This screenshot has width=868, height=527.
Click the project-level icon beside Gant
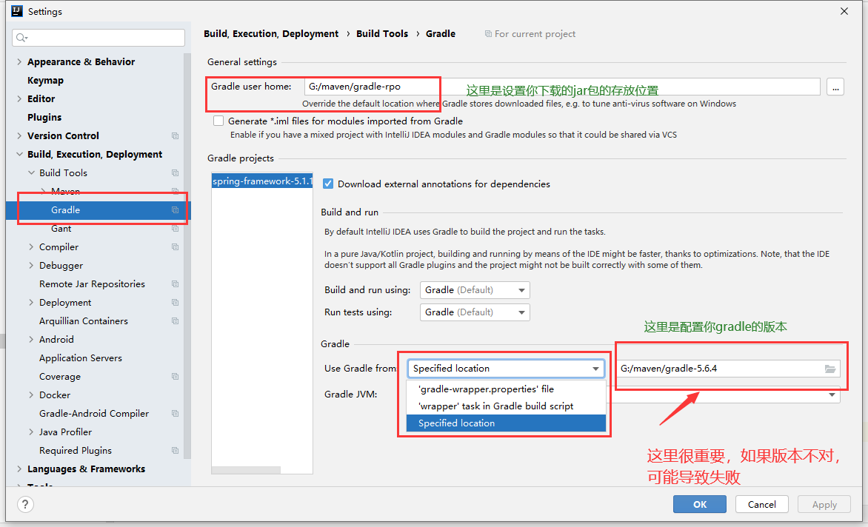[x=175, y=229]
